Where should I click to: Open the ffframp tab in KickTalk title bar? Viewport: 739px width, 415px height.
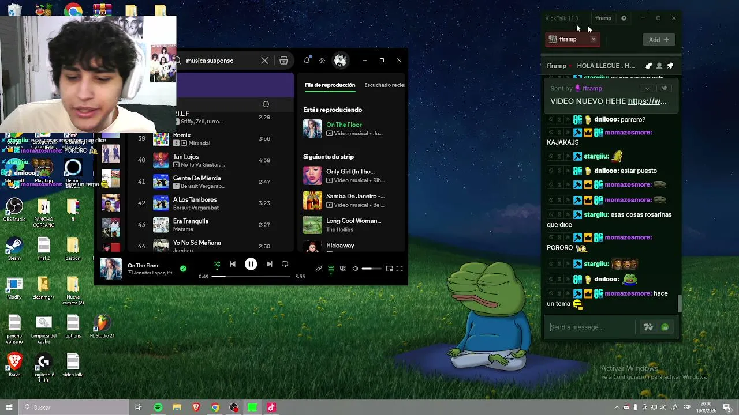(x=603, y=18)
